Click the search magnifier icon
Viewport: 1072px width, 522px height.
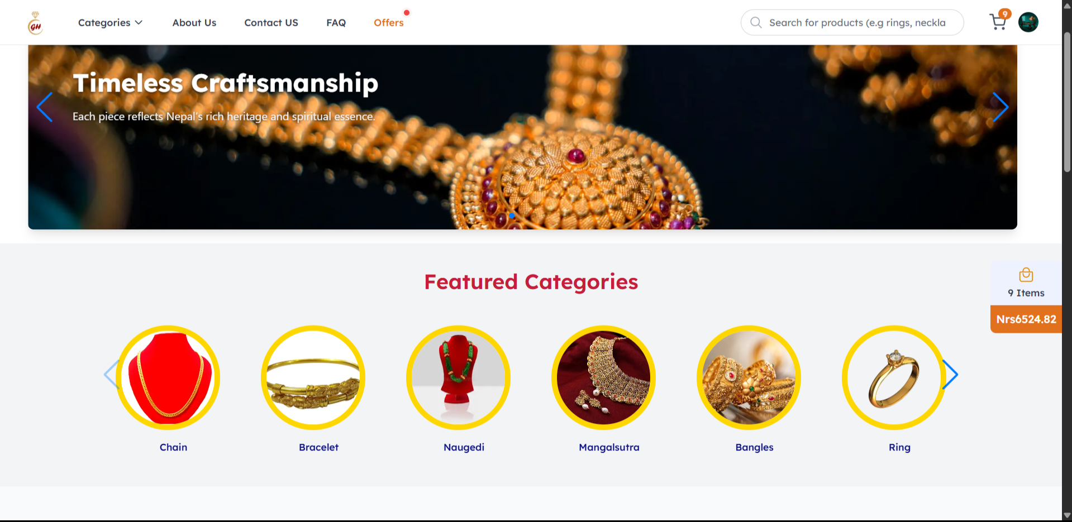point(756,22)
